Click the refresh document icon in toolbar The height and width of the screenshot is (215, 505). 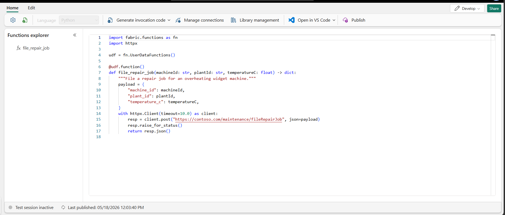point(25,20)
